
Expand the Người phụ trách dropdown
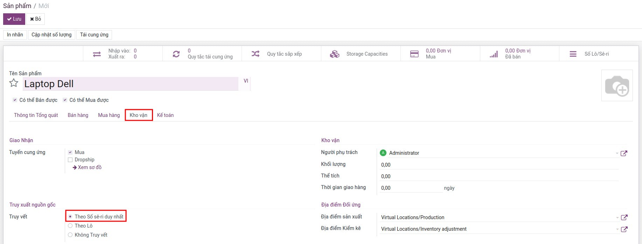coord(617,153)
